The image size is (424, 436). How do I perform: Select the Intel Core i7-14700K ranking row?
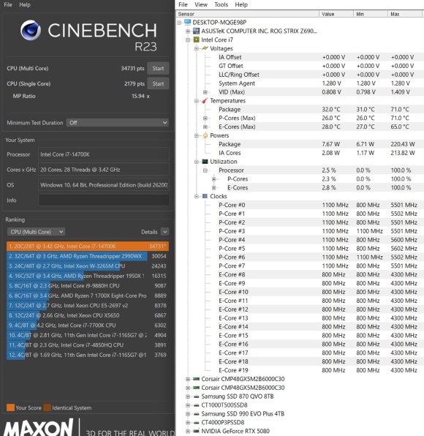[x=88, y=246]
